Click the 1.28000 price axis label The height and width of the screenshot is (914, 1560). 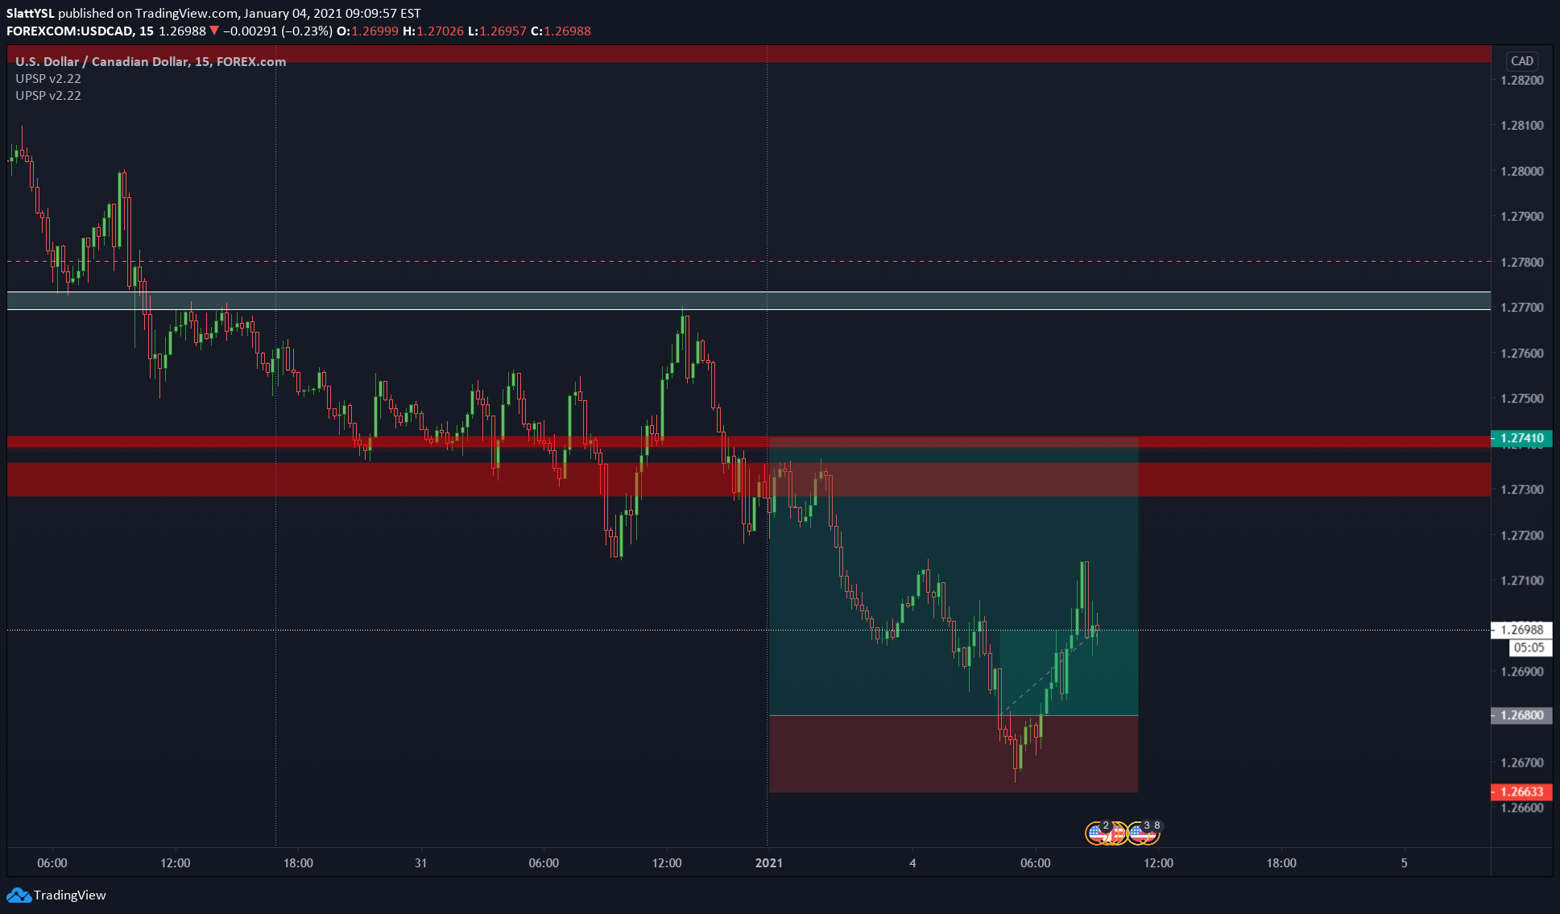1521,171
